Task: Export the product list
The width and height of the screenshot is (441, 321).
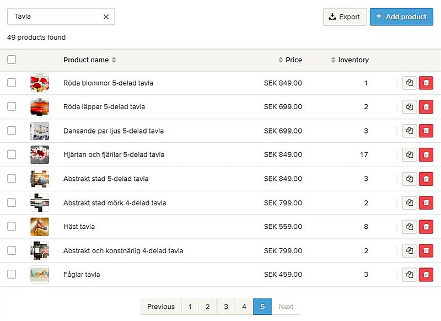Action: (x=345, y=17)
